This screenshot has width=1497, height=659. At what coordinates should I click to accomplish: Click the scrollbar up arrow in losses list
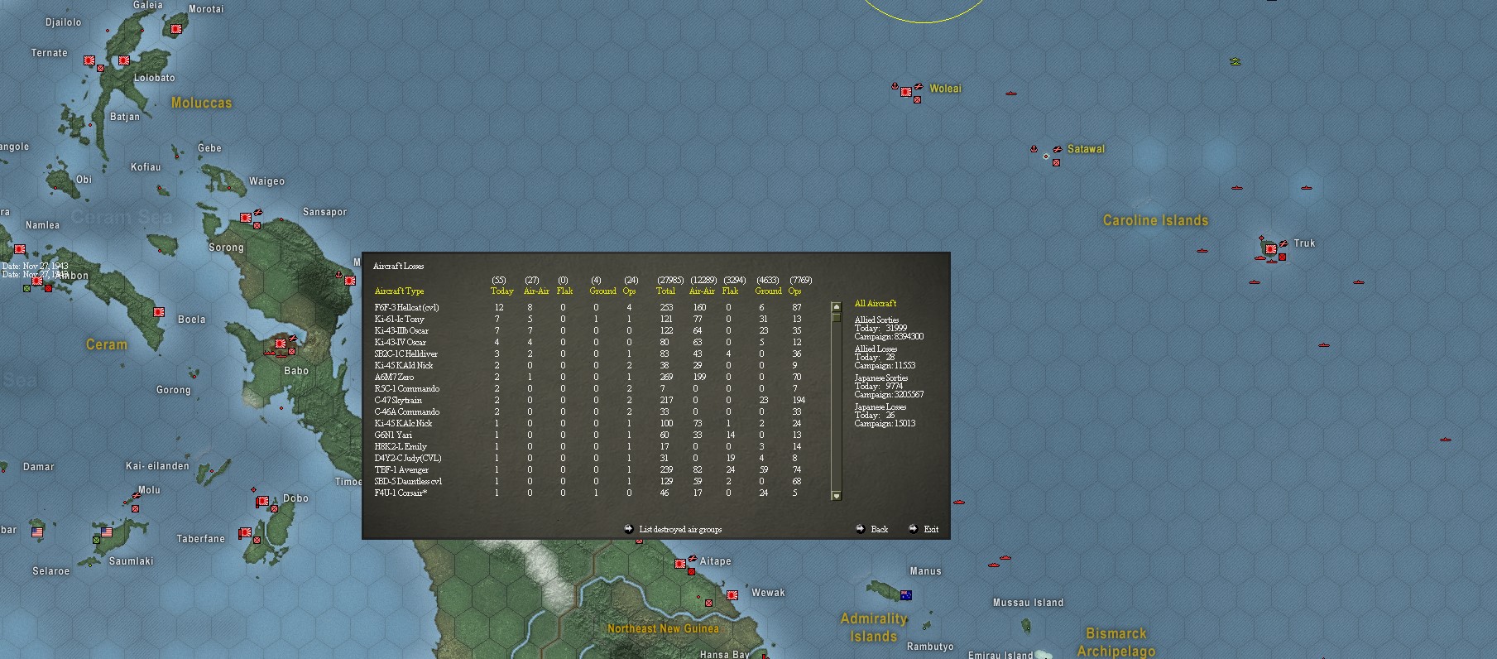pyautogui.click(x=836, y=306)
